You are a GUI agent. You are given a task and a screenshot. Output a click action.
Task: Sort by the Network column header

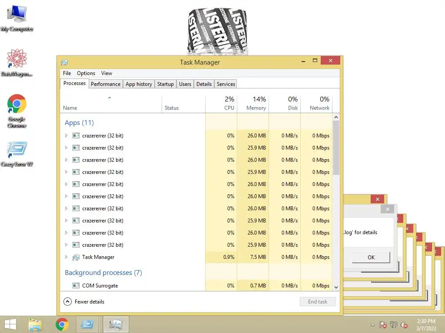(x=316, y=104)
